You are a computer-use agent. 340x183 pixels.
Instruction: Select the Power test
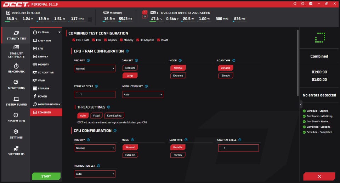click(x=46, y=96)
